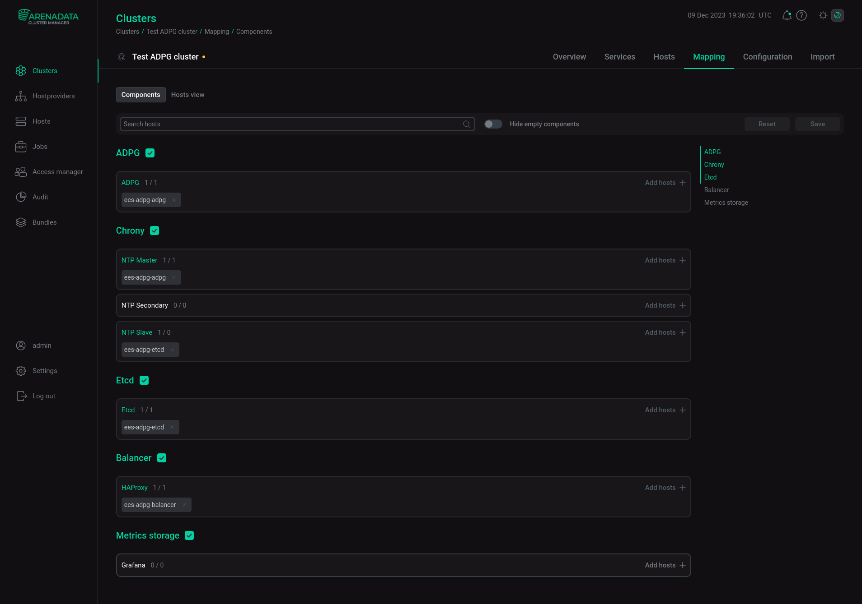Jump to Balancer in the anchor list
Screen dimensions: 862x604
click(x=716, y=190)
